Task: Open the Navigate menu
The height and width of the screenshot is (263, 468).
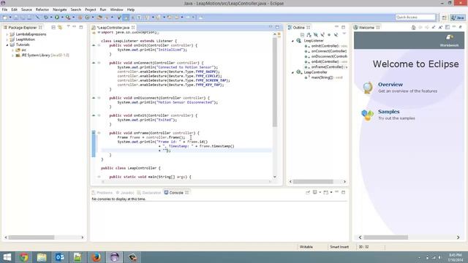Action: coord(60,9)
